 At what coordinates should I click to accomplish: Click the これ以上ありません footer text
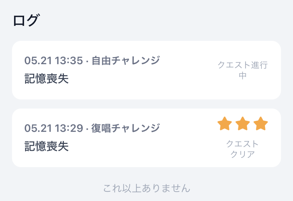(146, 188)
